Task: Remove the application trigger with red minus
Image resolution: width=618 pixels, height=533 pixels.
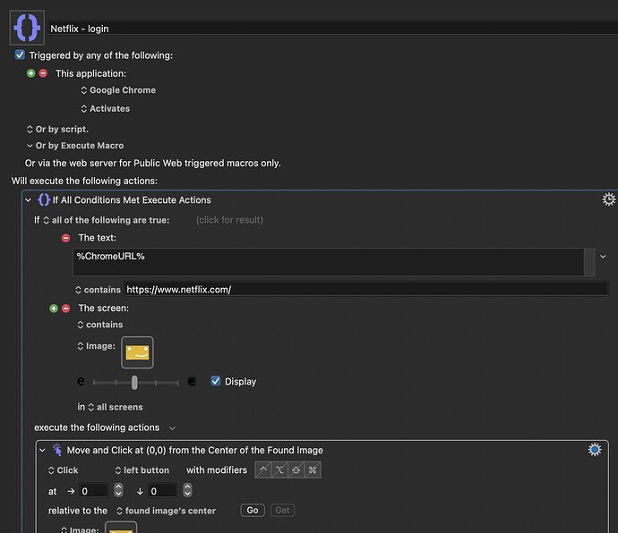Action: tap(43, 73)
